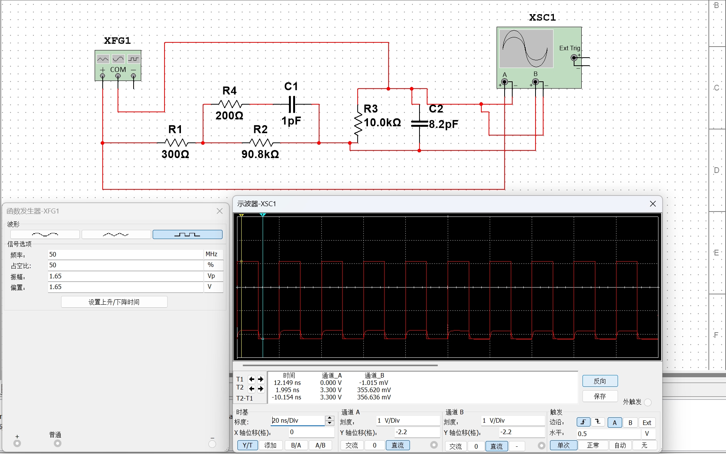
Task: Select the sine waveform button
Action: tap(45, 234)
